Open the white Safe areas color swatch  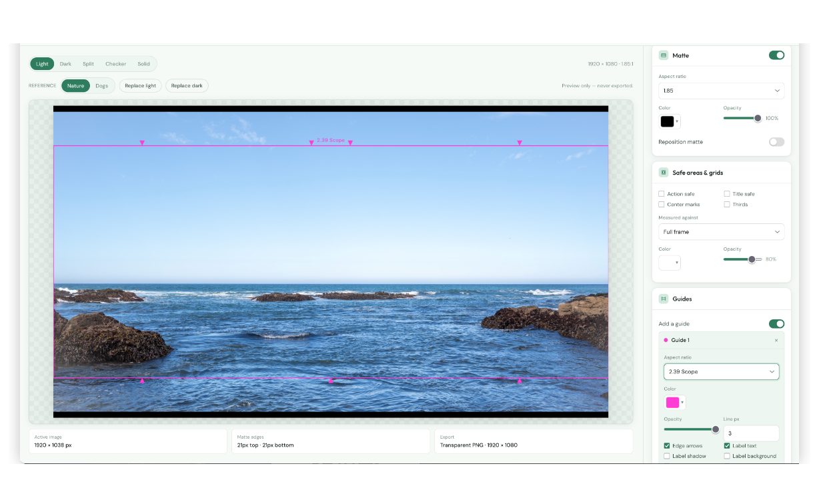pyautogui.click(x=670, y=263)
